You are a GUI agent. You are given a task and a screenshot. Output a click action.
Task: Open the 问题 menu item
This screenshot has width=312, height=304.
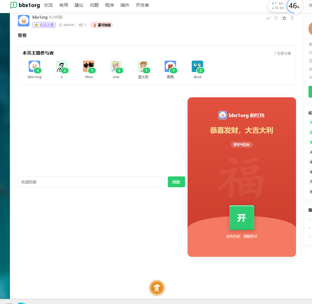pos(94,5)
